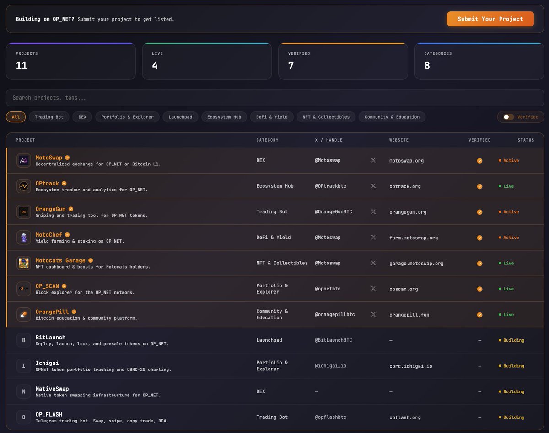The width and height of the screenshot is (549, 433).
Task: Open the X icon in Motocats Garage row
Action: [x=373, y=263]
